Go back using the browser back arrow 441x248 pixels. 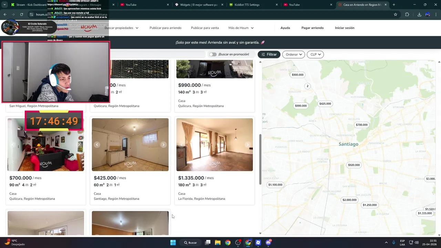(5, 14)
